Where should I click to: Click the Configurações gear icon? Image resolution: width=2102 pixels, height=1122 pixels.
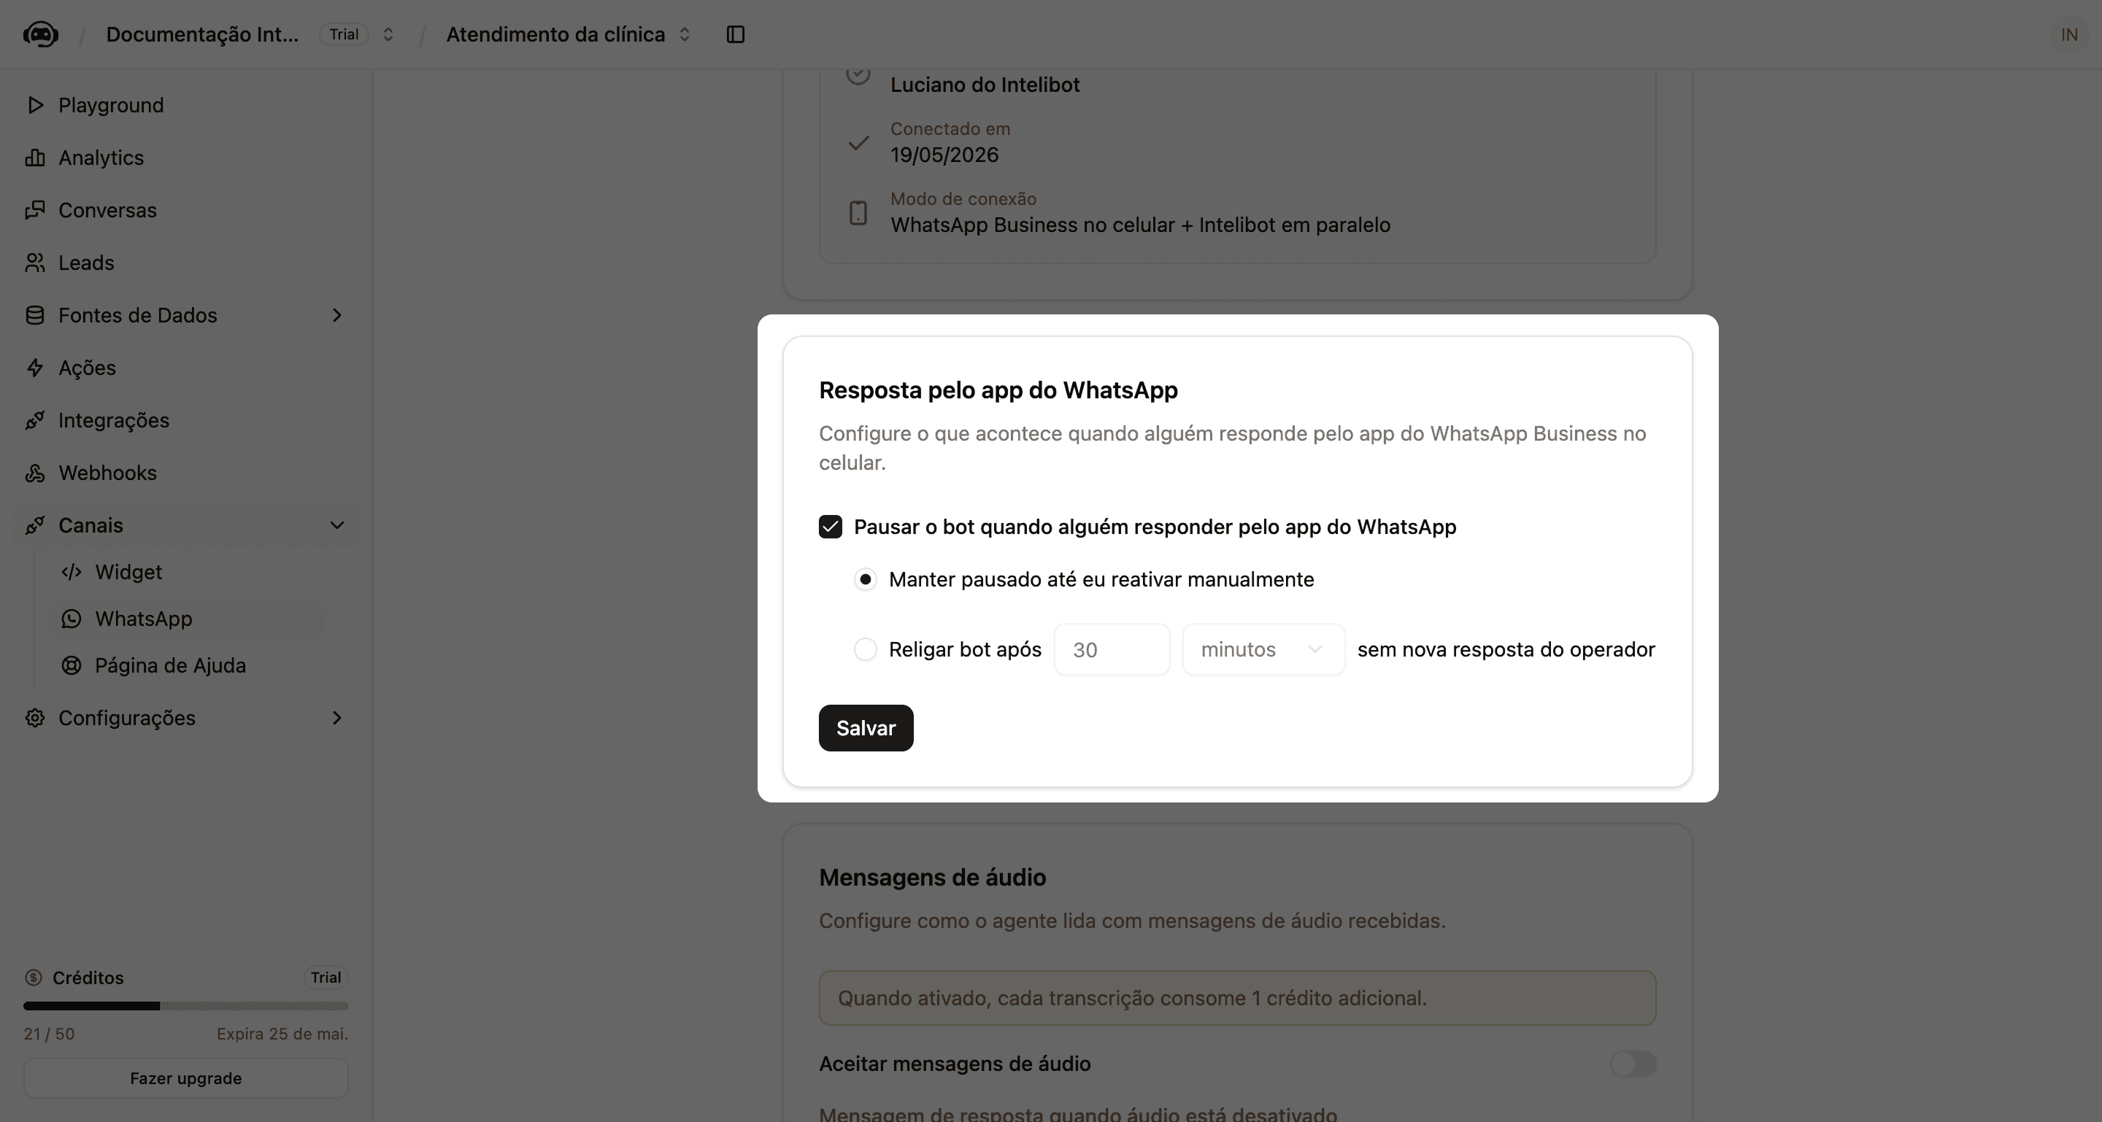point(35,719)
